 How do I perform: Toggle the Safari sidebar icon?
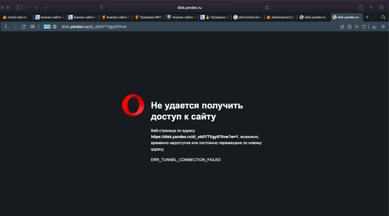[x=19, y=7]
